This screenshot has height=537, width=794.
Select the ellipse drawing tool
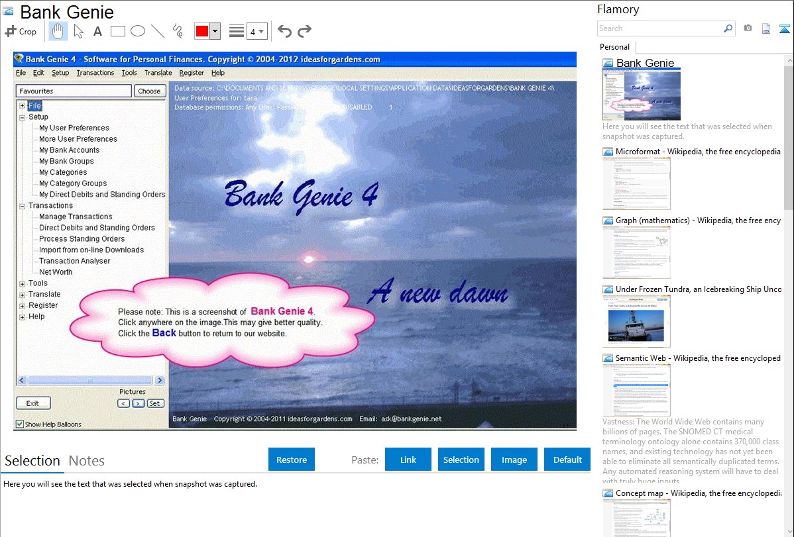[x=138, y=31]
